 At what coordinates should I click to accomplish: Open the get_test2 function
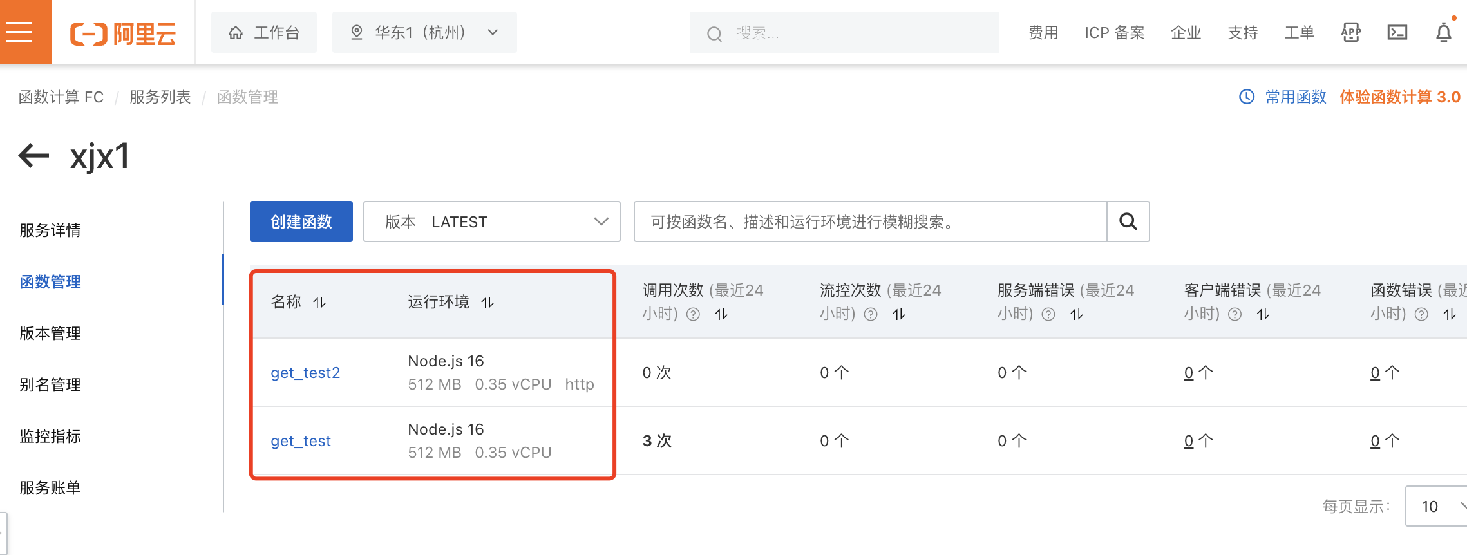(305, 373)
